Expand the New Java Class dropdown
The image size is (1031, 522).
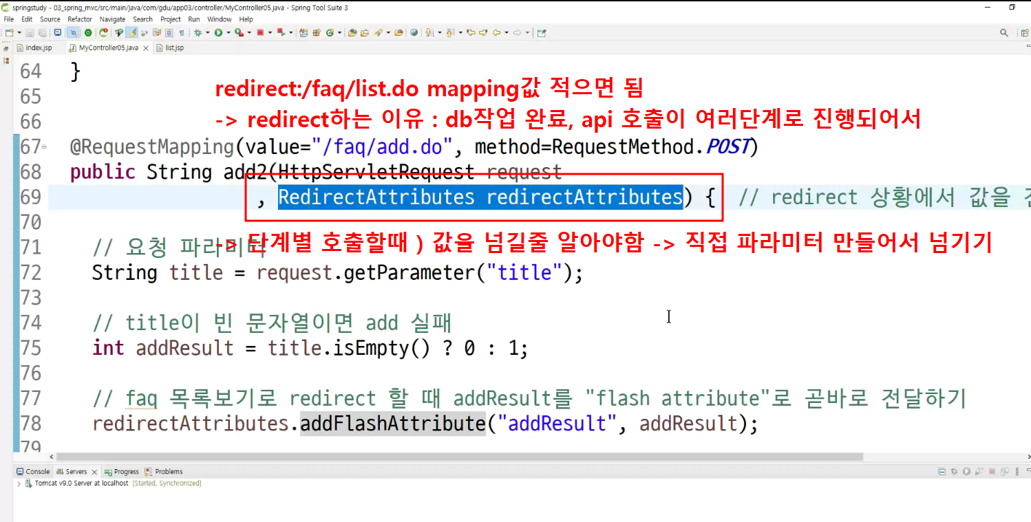click(x=339, y=32)
